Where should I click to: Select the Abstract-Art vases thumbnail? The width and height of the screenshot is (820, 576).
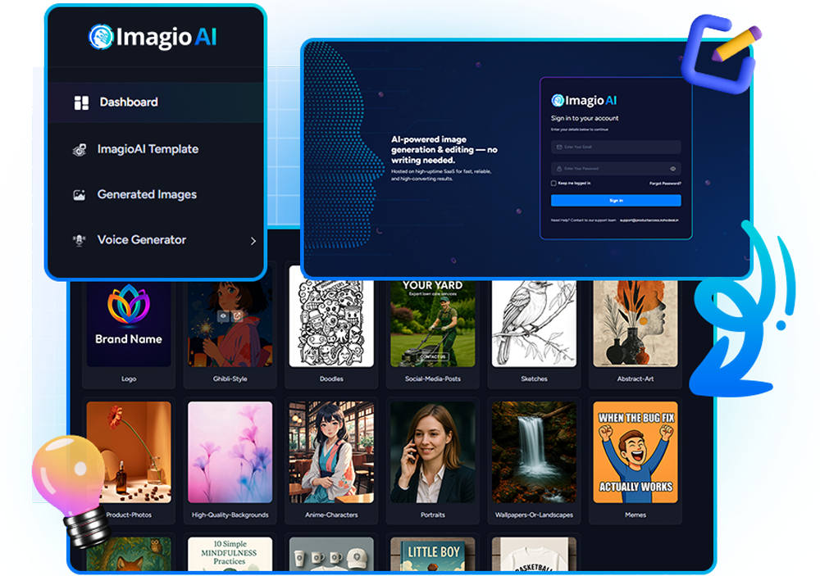(x=635, y=324)
